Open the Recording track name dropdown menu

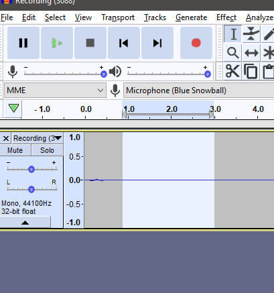pos(38,138)
